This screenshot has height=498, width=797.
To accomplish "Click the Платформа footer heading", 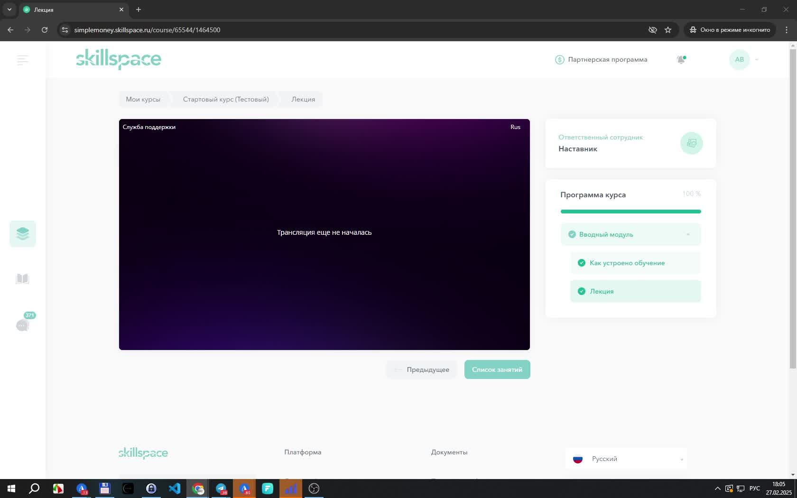I will pos(303,452).
